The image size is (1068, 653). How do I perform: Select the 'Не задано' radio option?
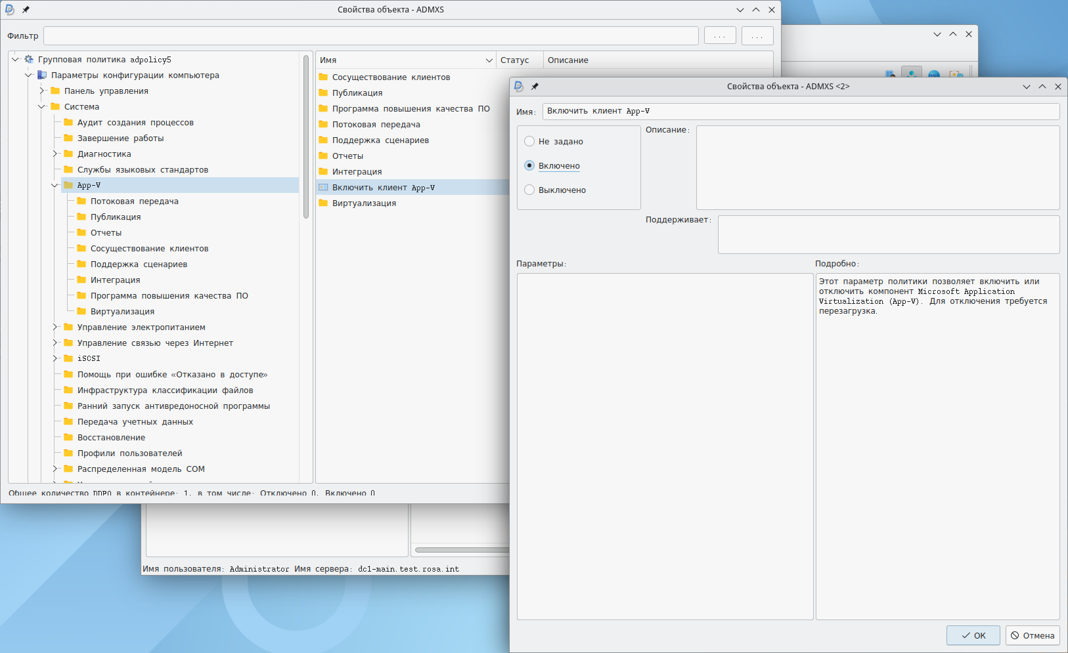[x=529, y=141]
